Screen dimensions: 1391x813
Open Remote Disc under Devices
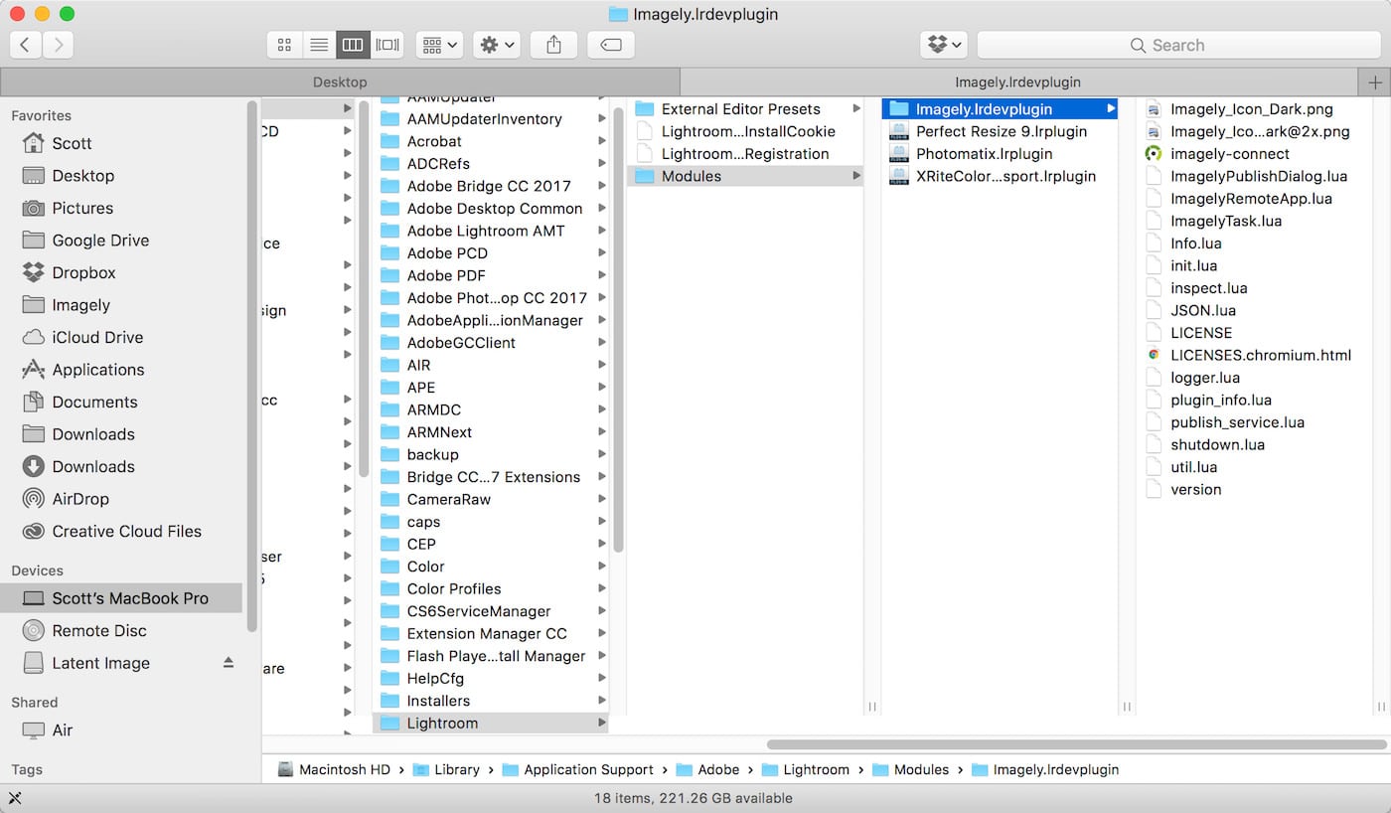[x=99, y=630]
